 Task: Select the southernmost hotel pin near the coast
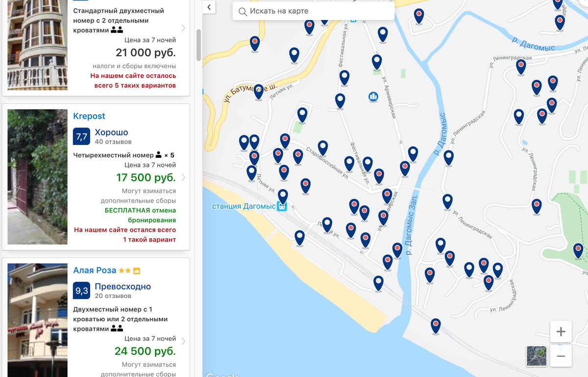(x=436, y=326)
